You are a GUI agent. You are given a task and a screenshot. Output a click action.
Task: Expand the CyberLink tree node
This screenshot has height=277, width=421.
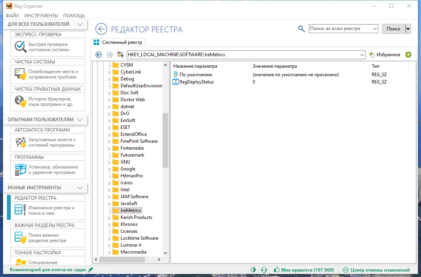(109, 72)
